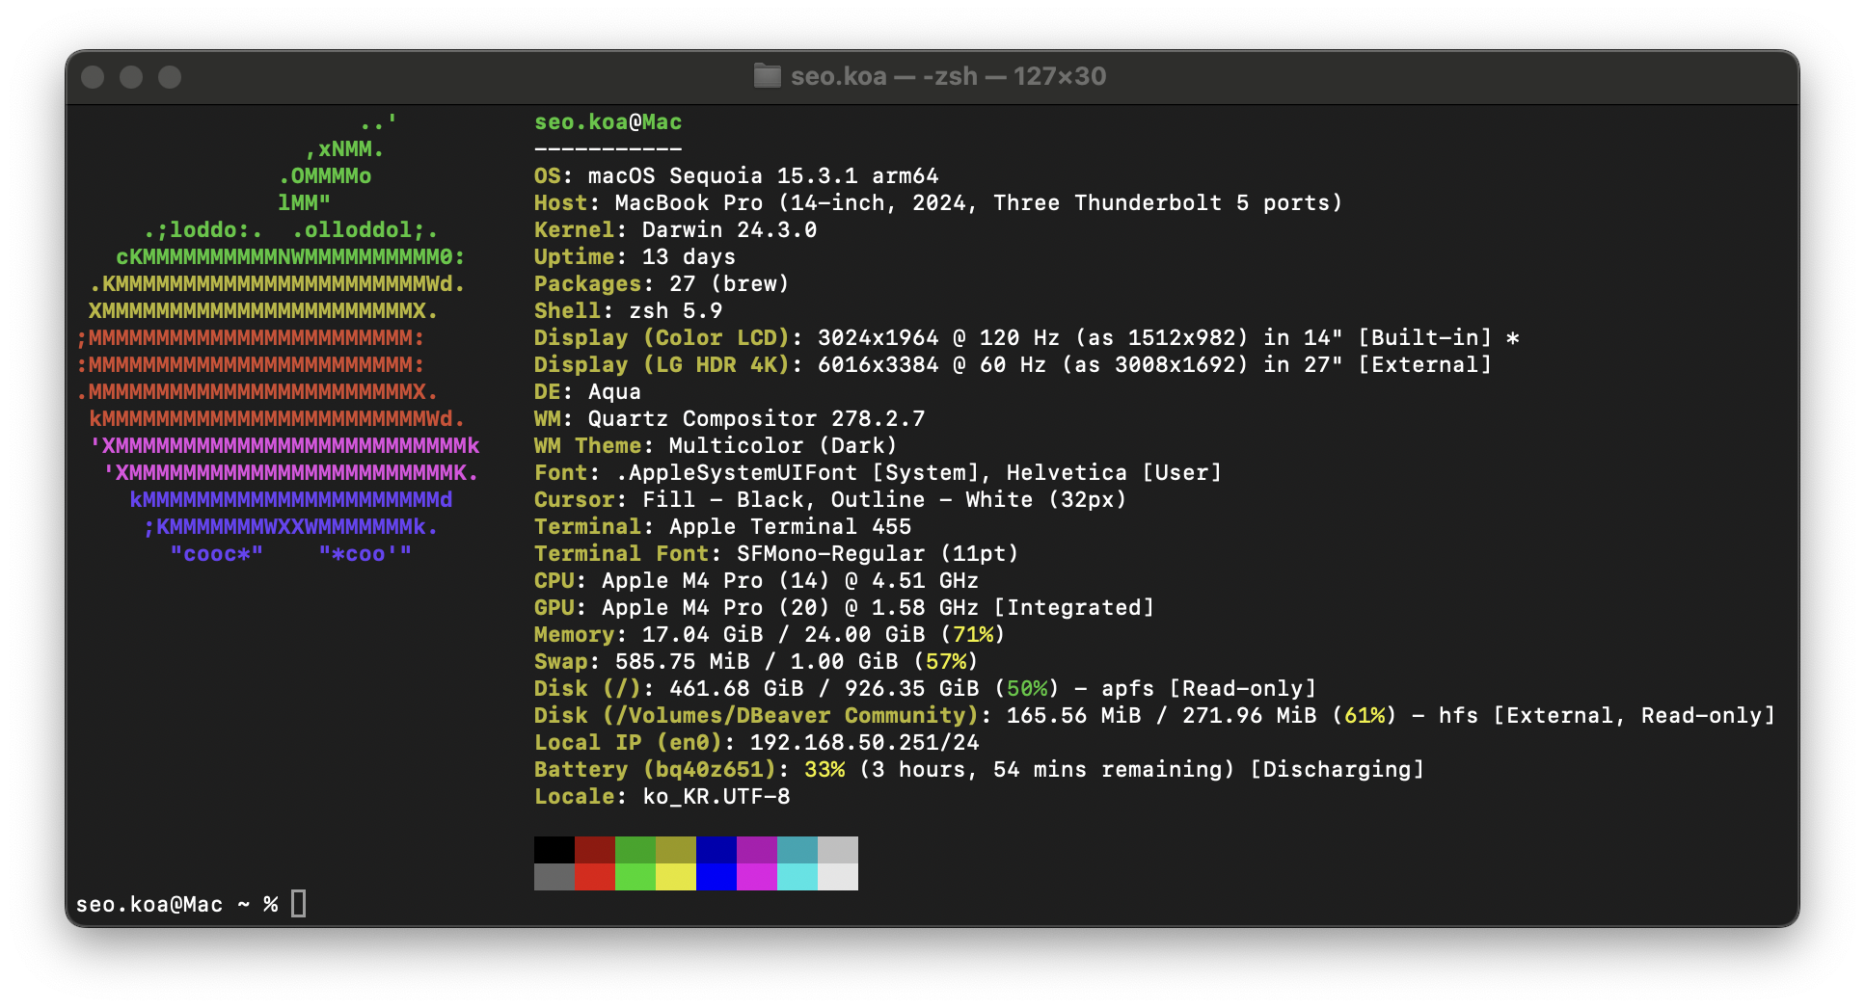Viewport: 1865px width, 1008px height.
Task: Click the cursor block at the shell prompt
Action: [x=299, y=904]
